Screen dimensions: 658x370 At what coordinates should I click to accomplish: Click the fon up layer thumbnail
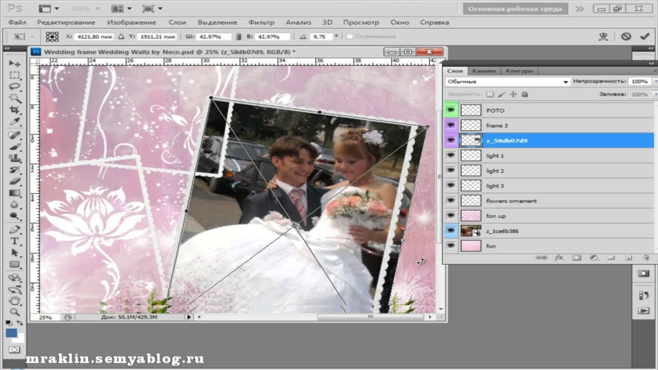coord(471,216)
